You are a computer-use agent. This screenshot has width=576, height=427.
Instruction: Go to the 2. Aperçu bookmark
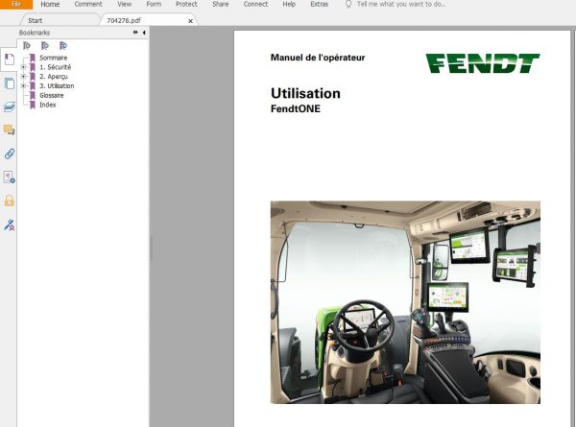pyautogui.click(x=54, y=77)
